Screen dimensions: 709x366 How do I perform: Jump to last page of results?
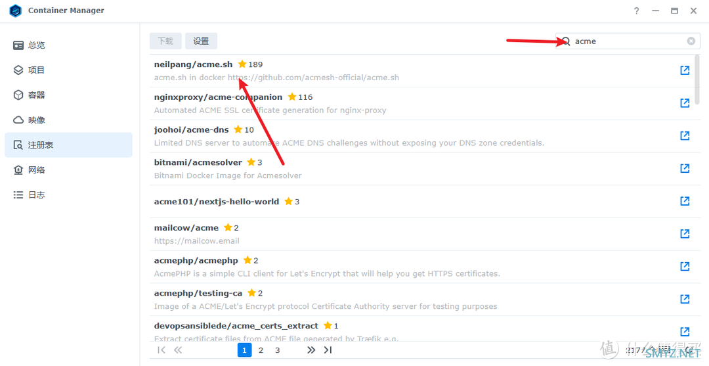[328, 350]
